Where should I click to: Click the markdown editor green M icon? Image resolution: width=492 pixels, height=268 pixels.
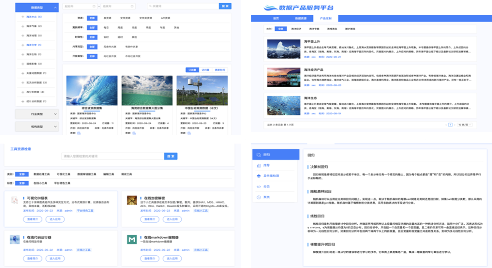point(132,240)
